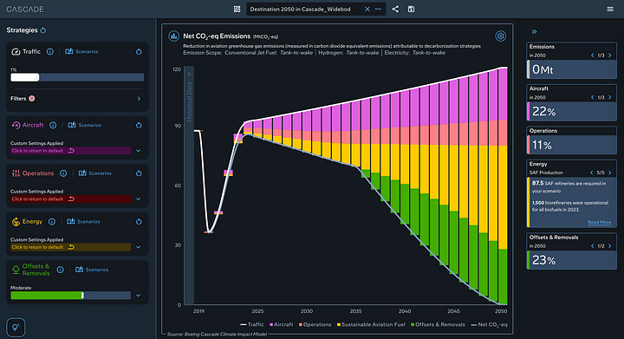Expand the Historical Data strip
Image resolution: width=624 pixels, height=339 pixels.
pos(189,74)
